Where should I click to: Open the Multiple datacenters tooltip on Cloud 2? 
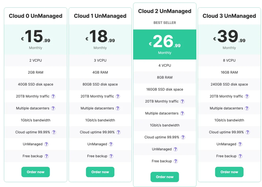click(182, 113)
